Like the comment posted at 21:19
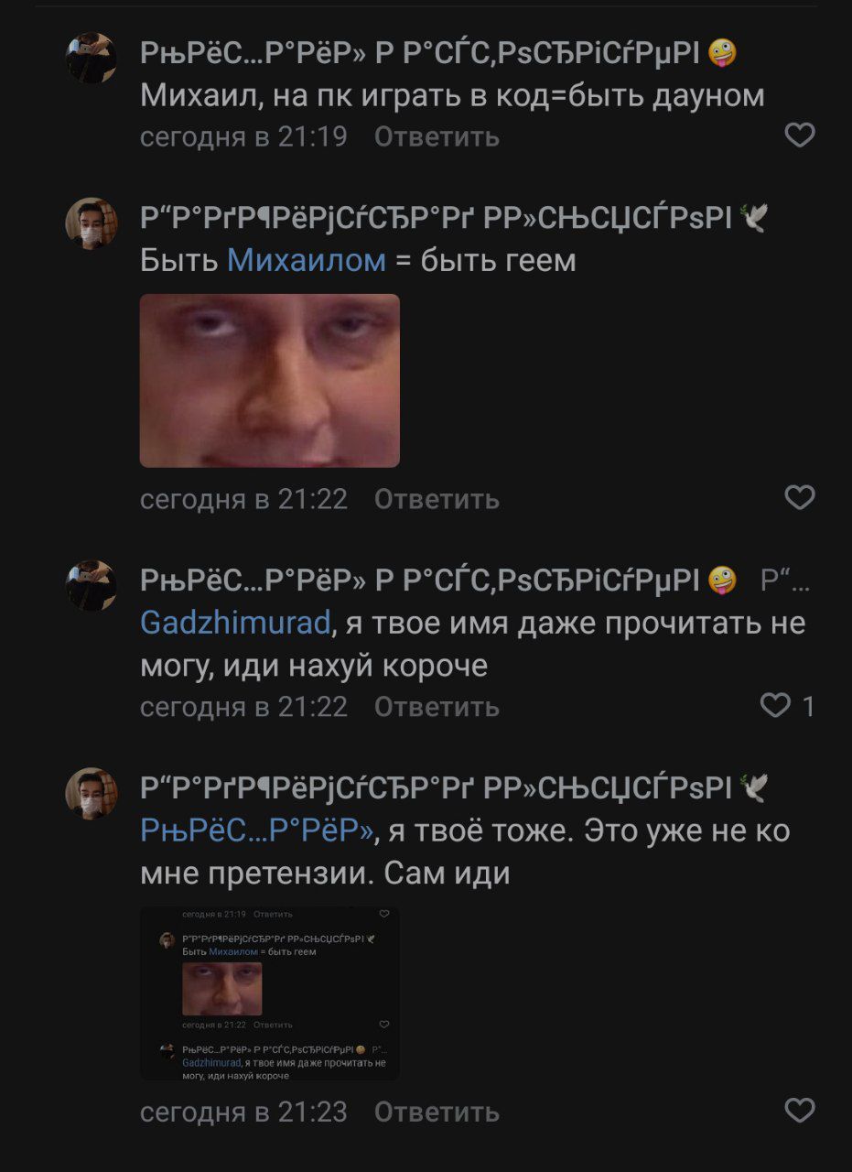Image resolution: width=852 pixels, height=1172 pixels. coord(800,136)
